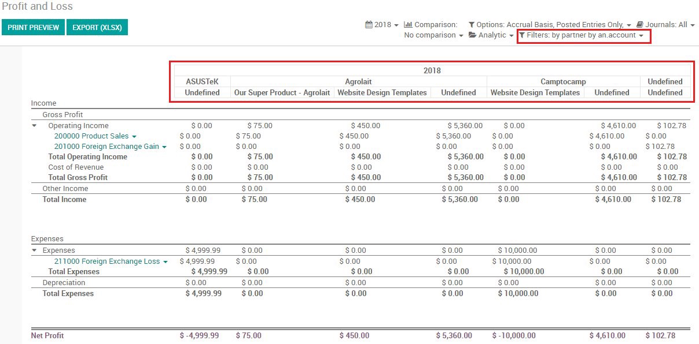Screen dimensions: 699x344
Task: Click the Print Preview button
Action: point(33,27)
